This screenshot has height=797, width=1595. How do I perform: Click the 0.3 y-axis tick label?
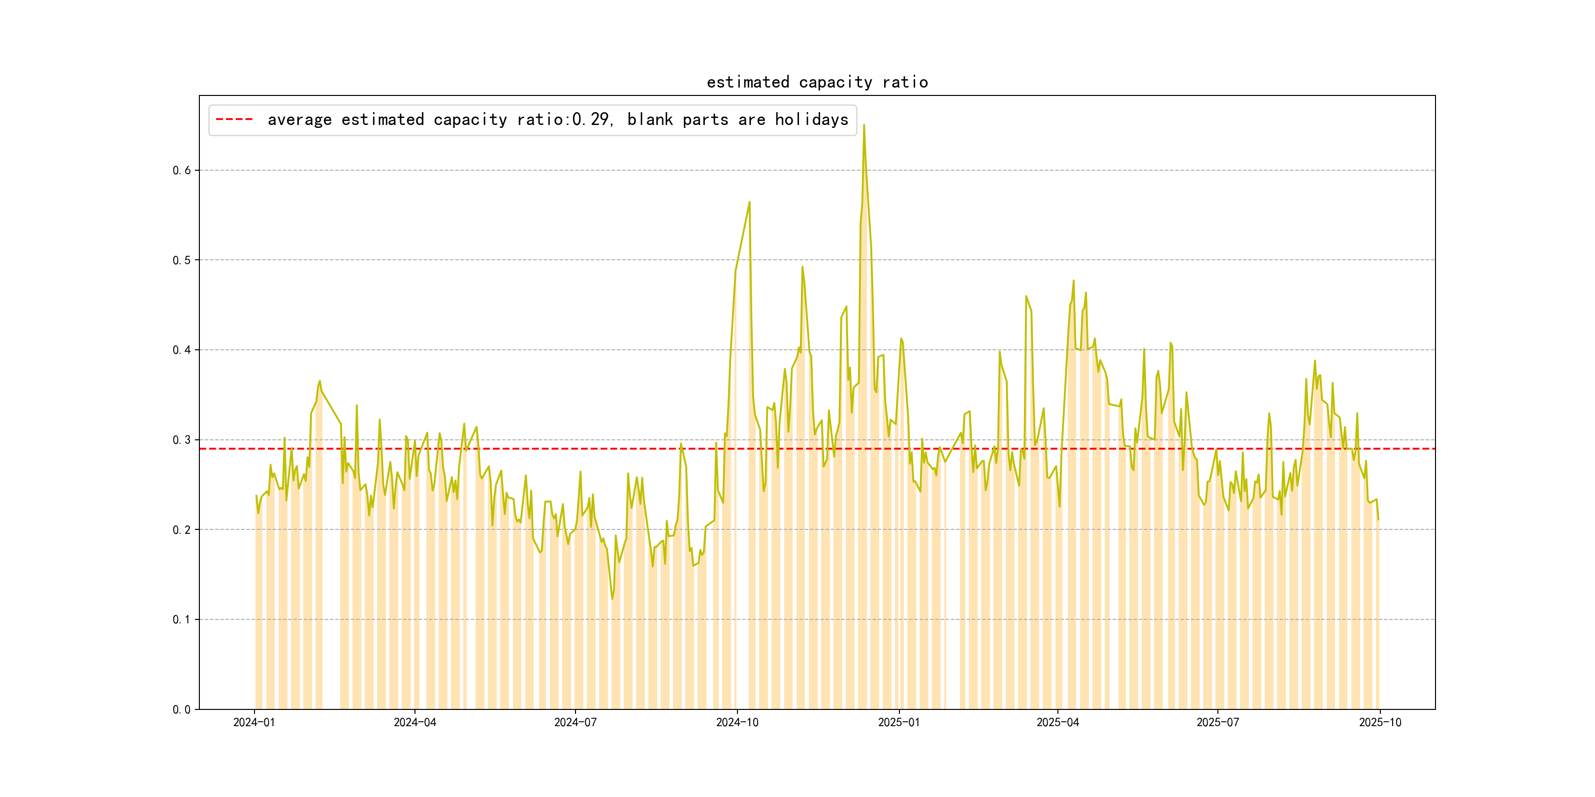pyautogui.click(x=182, y=440)
